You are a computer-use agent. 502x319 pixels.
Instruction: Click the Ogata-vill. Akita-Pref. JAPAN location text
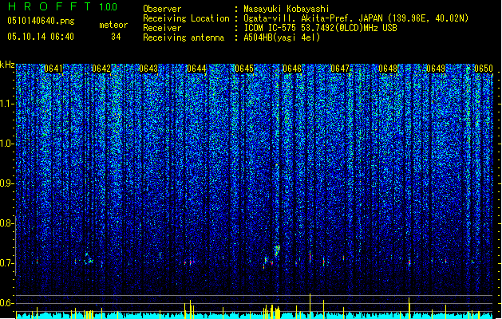[356, 18]
